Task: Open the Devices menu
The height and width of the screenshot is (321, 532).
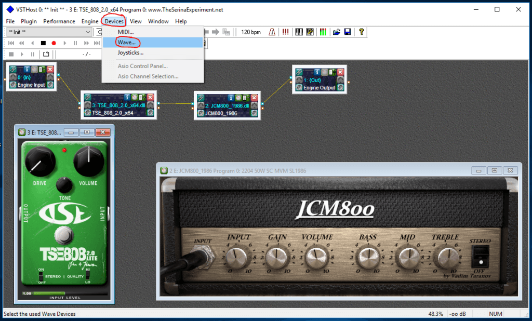Action: click(114, 21)
